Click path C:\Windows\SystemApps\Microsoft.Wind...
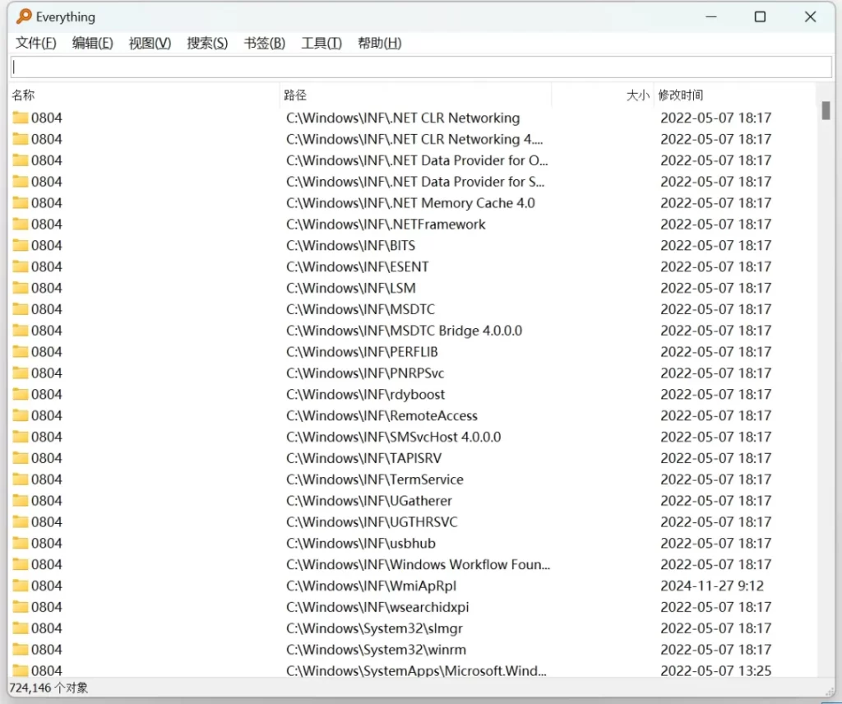Viewport: 842px width, 704px height. point(416,671)
